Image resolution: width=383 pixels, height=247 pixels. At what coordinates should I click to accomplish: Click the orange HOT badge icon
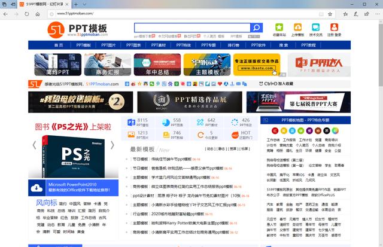pos(235,135)
